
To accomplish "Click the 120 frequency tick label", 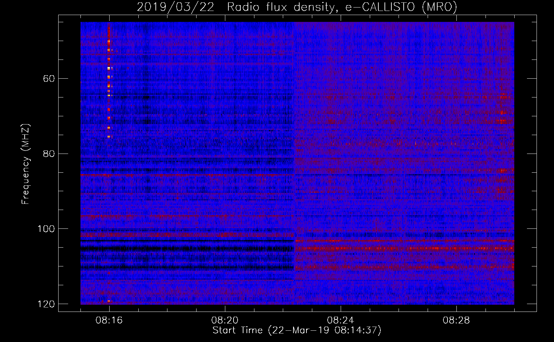I will point(46,304).
